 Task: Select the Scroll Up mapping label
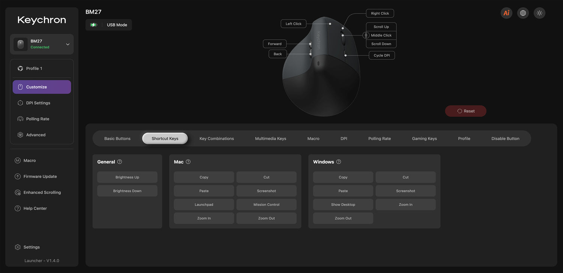(381, 27)
